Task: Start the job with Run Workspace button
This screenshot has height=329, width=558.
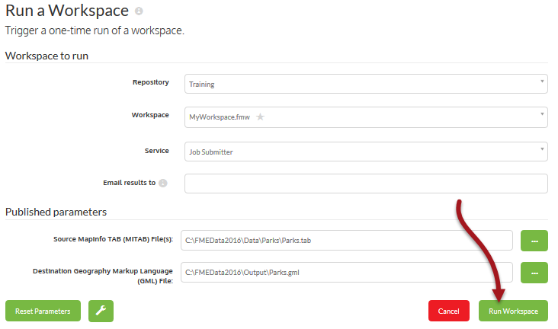Action: (x=513, y=311)
